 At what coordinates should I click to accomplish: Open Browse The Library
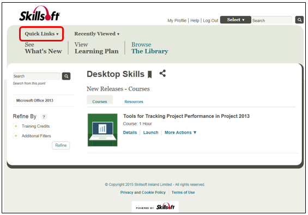pyautogui.click(x=150, y=48)
